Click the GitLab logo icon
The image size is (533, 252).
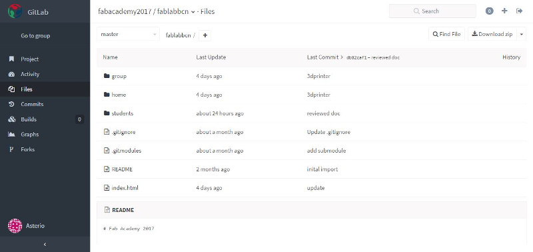15,11
